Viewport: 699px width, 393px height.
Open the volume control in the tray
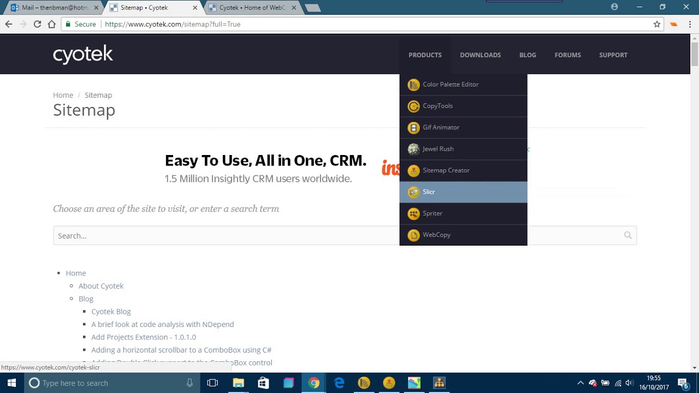[x=630, y=383]
